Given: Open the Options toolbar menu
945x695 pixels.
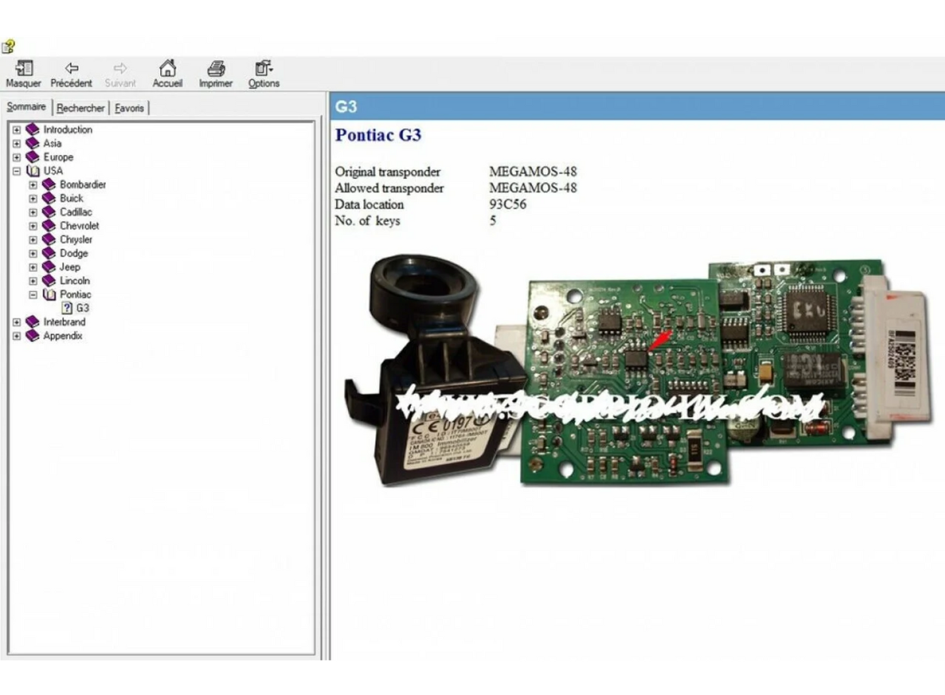Looking at the screenshot, I should (264, 69).
